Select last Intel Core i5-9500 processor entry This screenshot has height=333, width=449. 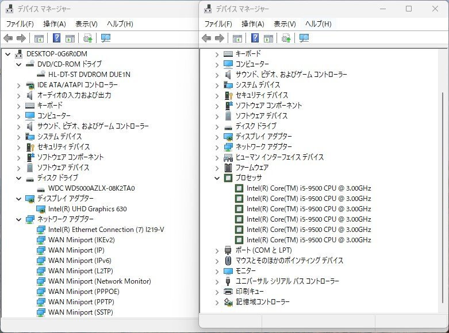click(x=309, y=240)
